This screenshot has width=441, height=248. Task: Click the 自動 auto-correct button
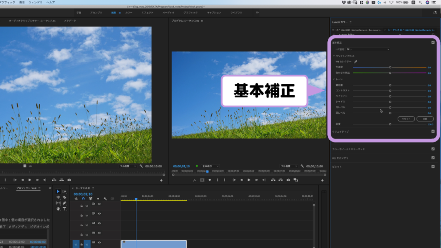(424, 118)
